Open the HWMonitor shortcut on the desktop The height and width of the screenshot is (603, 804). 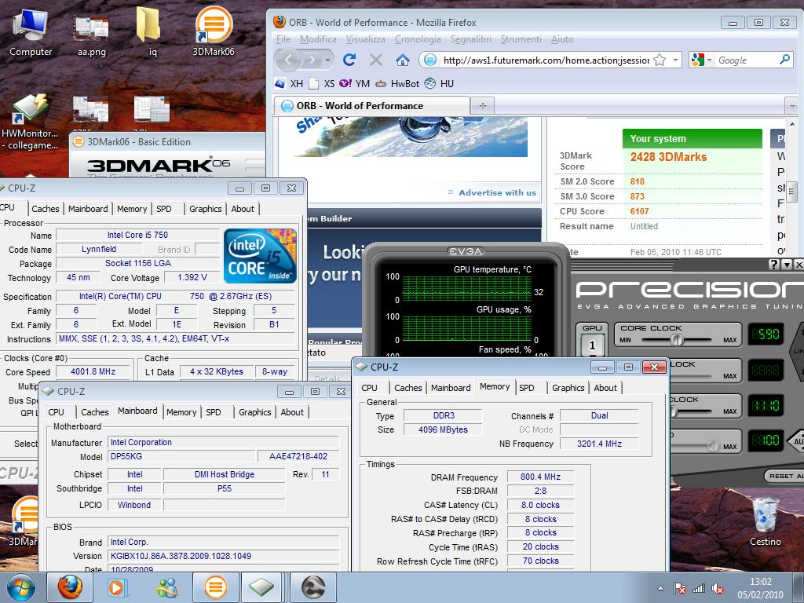[30, 122]
